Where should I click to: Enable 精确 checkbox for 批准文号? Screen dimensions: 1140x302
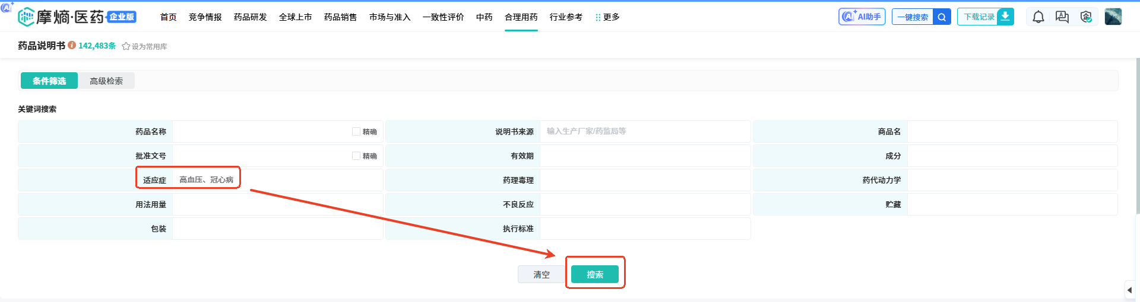point(356,156)
